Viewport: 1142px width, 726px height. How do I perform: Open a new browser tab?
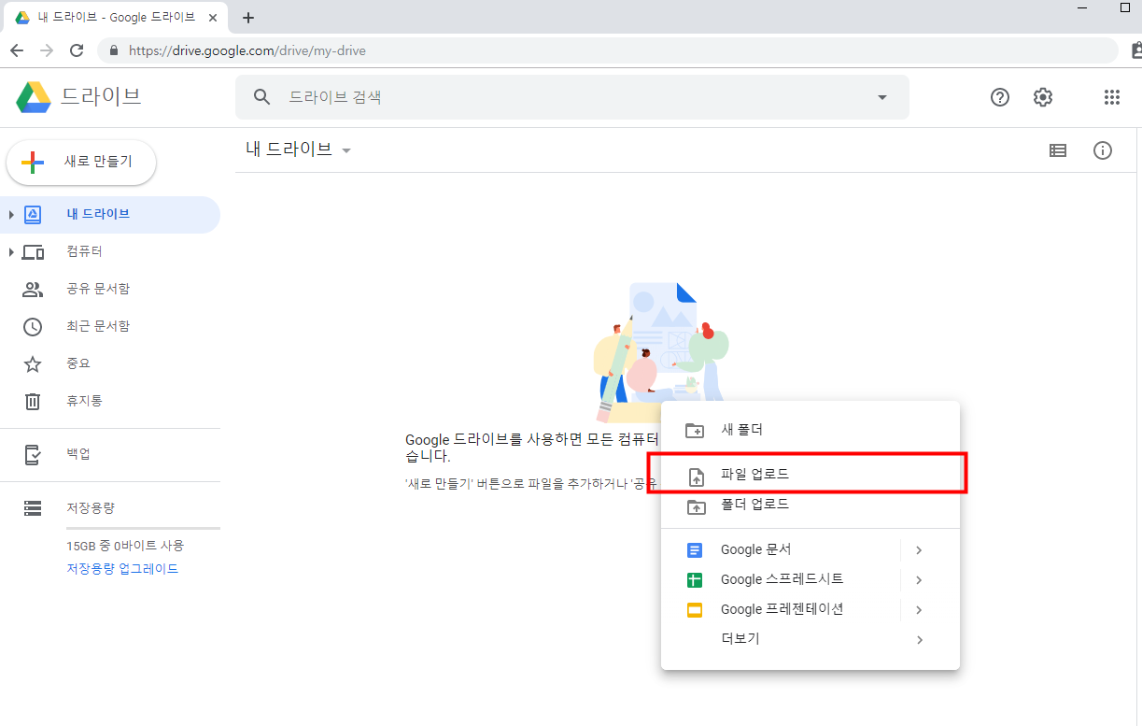point(247,18)
